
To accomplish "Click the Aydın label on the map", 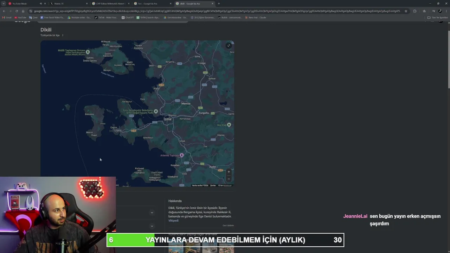I will (x=213, y=167).
